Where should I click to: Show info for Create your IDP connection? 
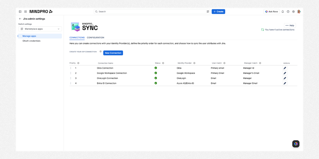point(100,51)
